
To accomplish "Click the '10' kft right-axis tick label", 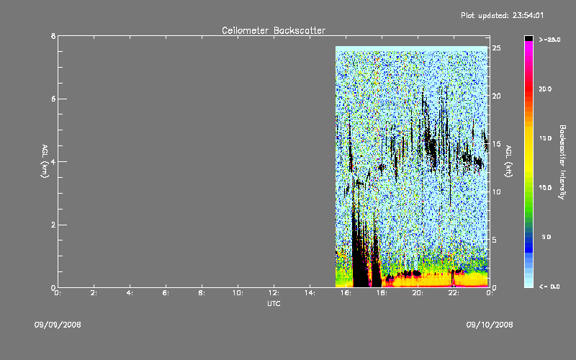I will (x=497, y=192).
